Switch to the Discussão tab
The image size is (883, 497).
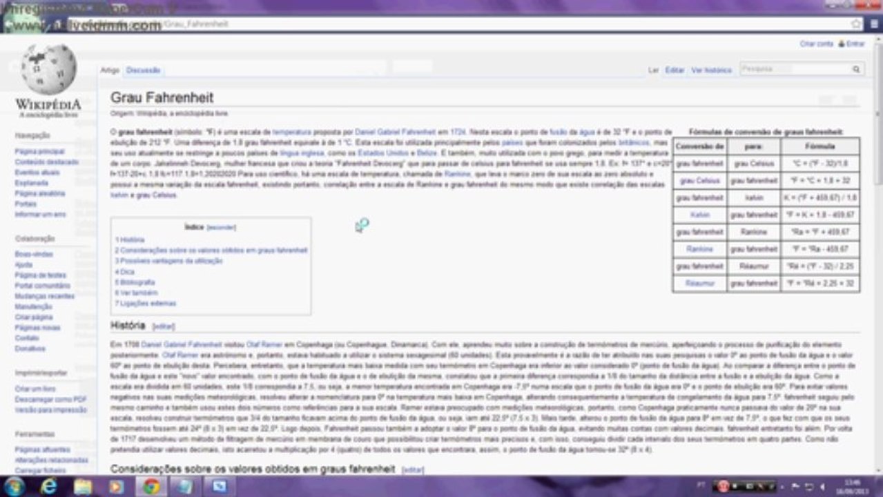pyautogui.click(x=143, y=70)
